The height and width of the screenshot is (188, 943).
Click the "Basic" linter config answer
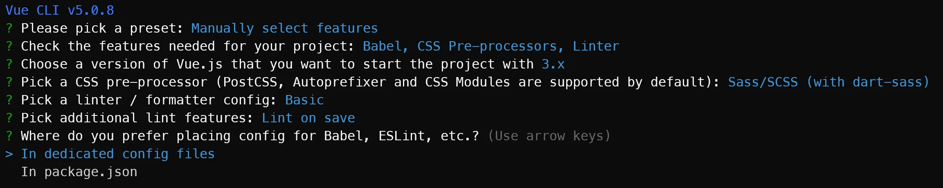304,100
